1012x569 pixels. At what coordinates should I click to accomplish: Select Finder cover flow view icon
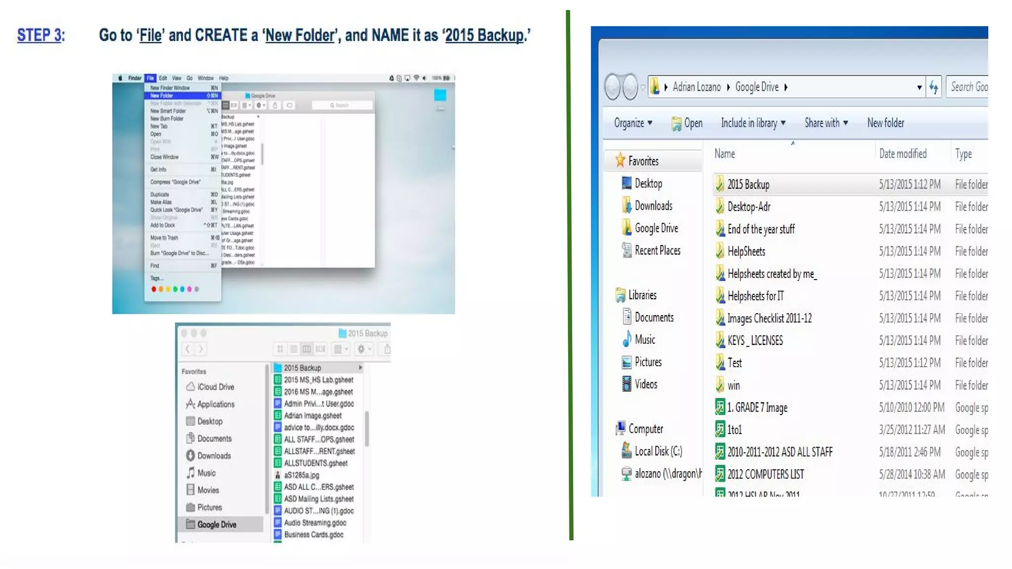[321, 349]
